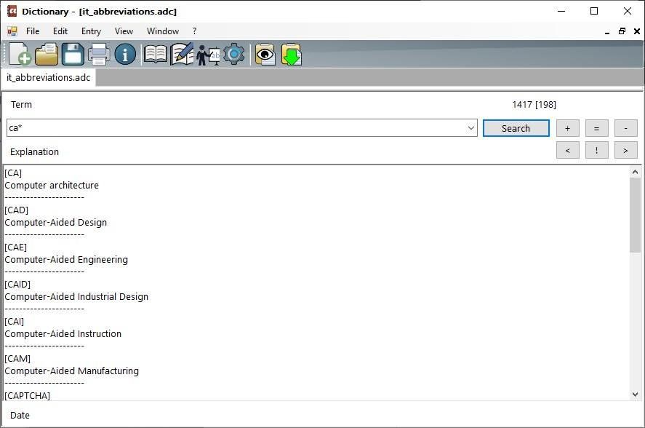Toggle entry preview with the eye icon
The image size is (645, 428).
point(264,54)
